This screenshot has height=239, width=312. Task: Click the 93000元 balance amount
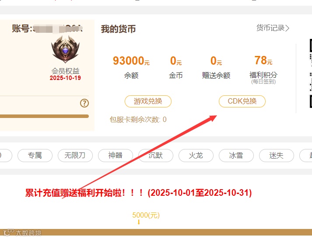coord(131,61)
